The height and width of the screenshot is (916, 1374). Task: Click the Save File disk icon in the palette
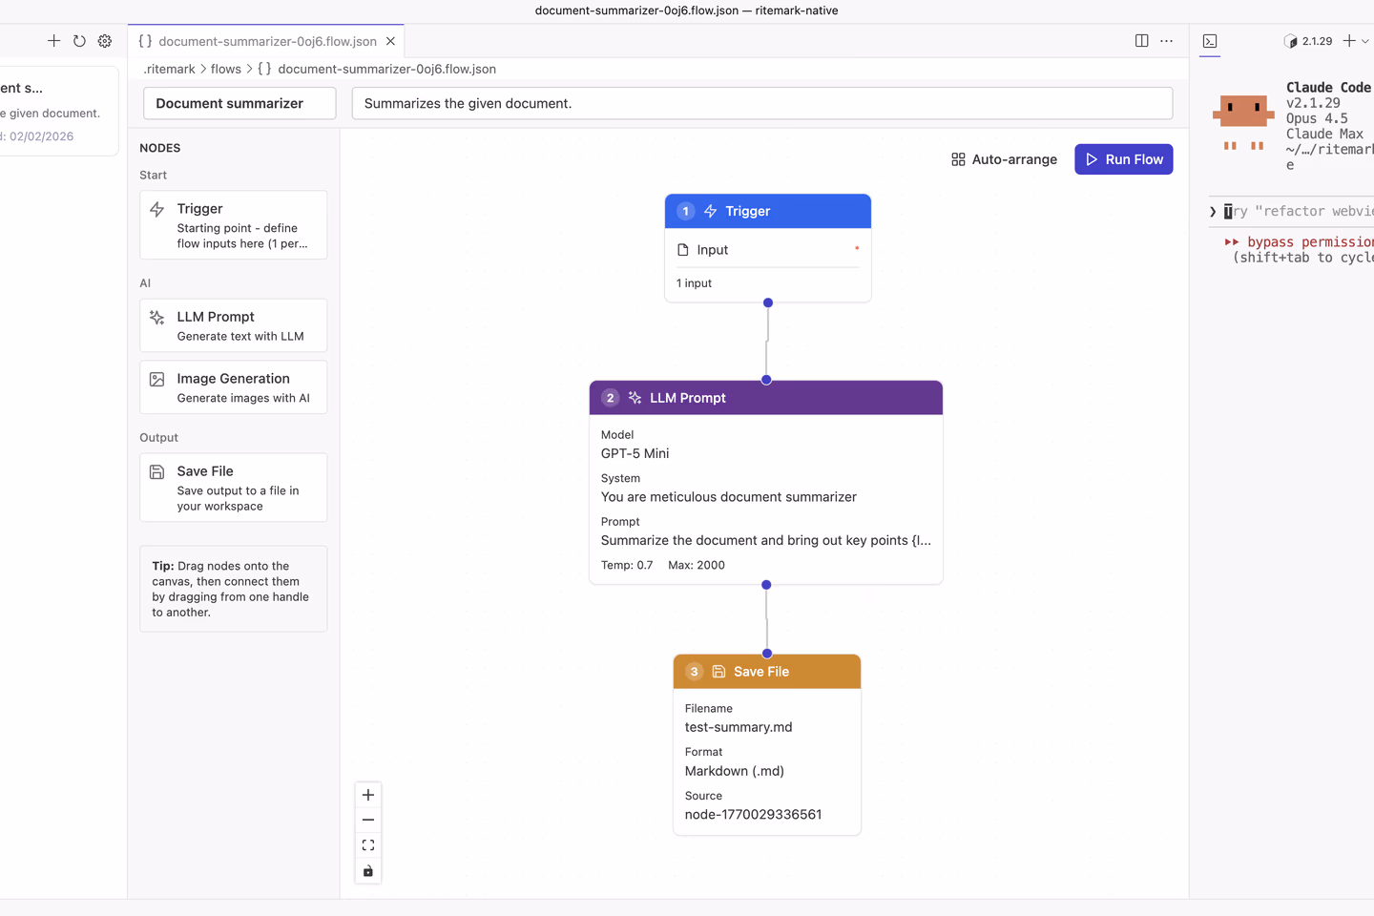(157, 471)
